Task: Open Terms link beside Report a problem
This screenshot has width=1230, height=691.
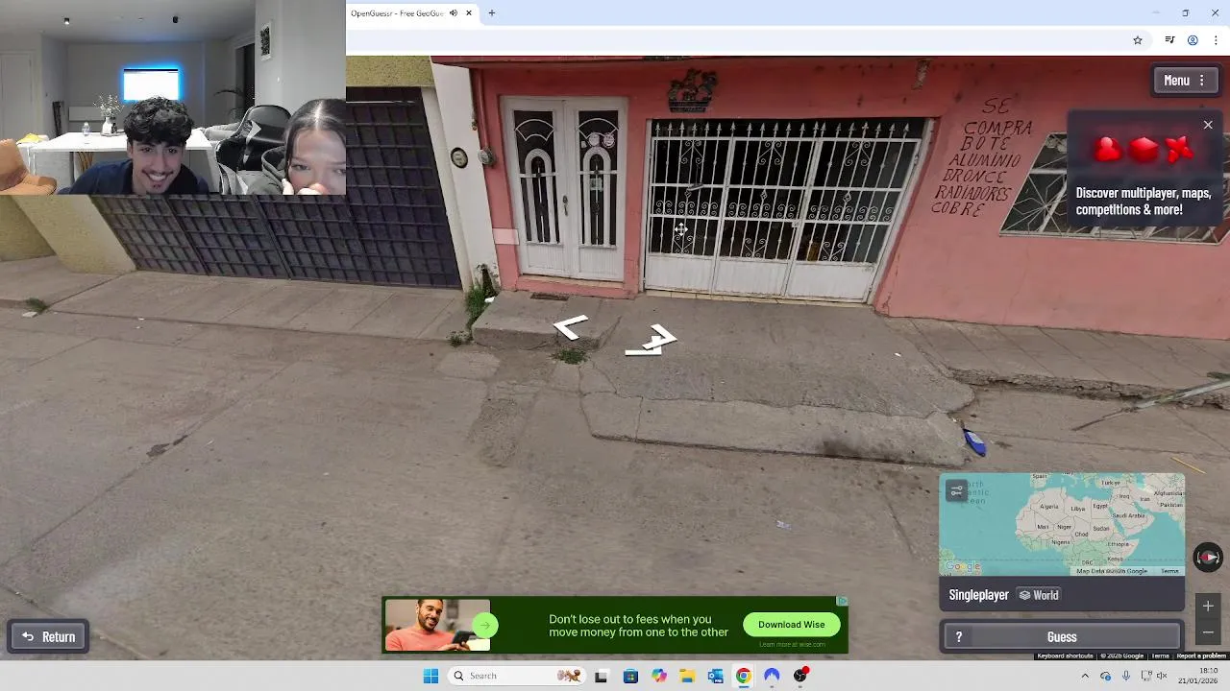Action: pyautogui.click(x=1160, y=655)
